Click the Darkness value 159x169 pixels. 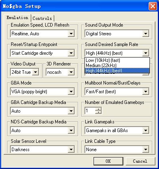tap(21, 150)
